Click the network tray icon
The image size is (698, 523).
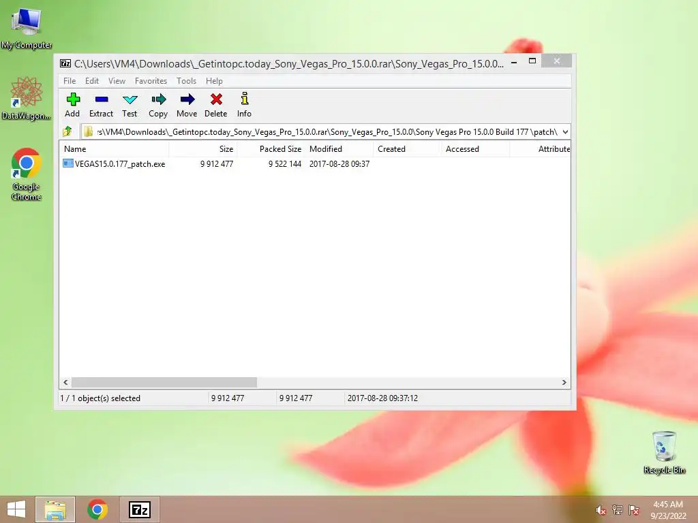[618, 509]
